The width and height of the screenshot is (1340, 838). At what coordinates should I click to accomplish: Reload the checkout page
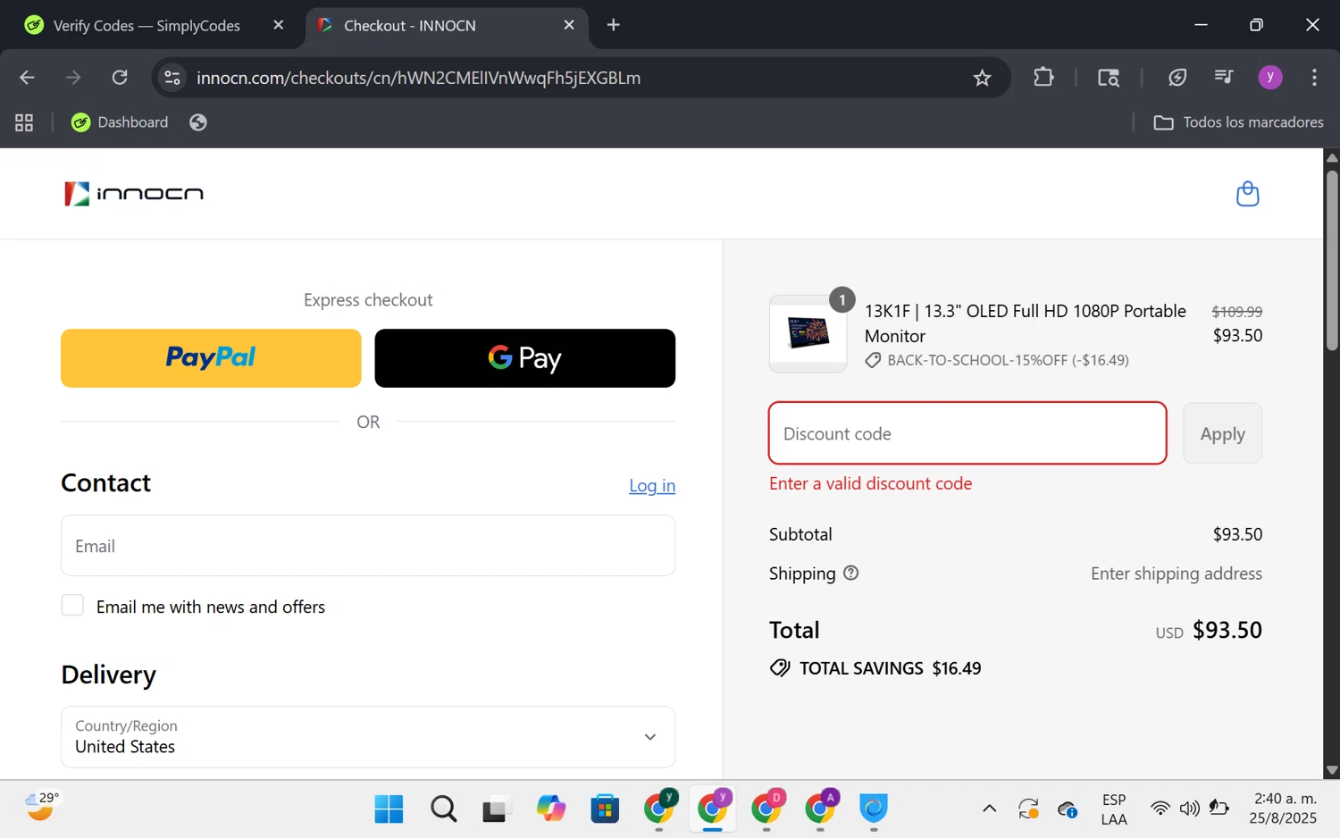(x=120, y=78)
